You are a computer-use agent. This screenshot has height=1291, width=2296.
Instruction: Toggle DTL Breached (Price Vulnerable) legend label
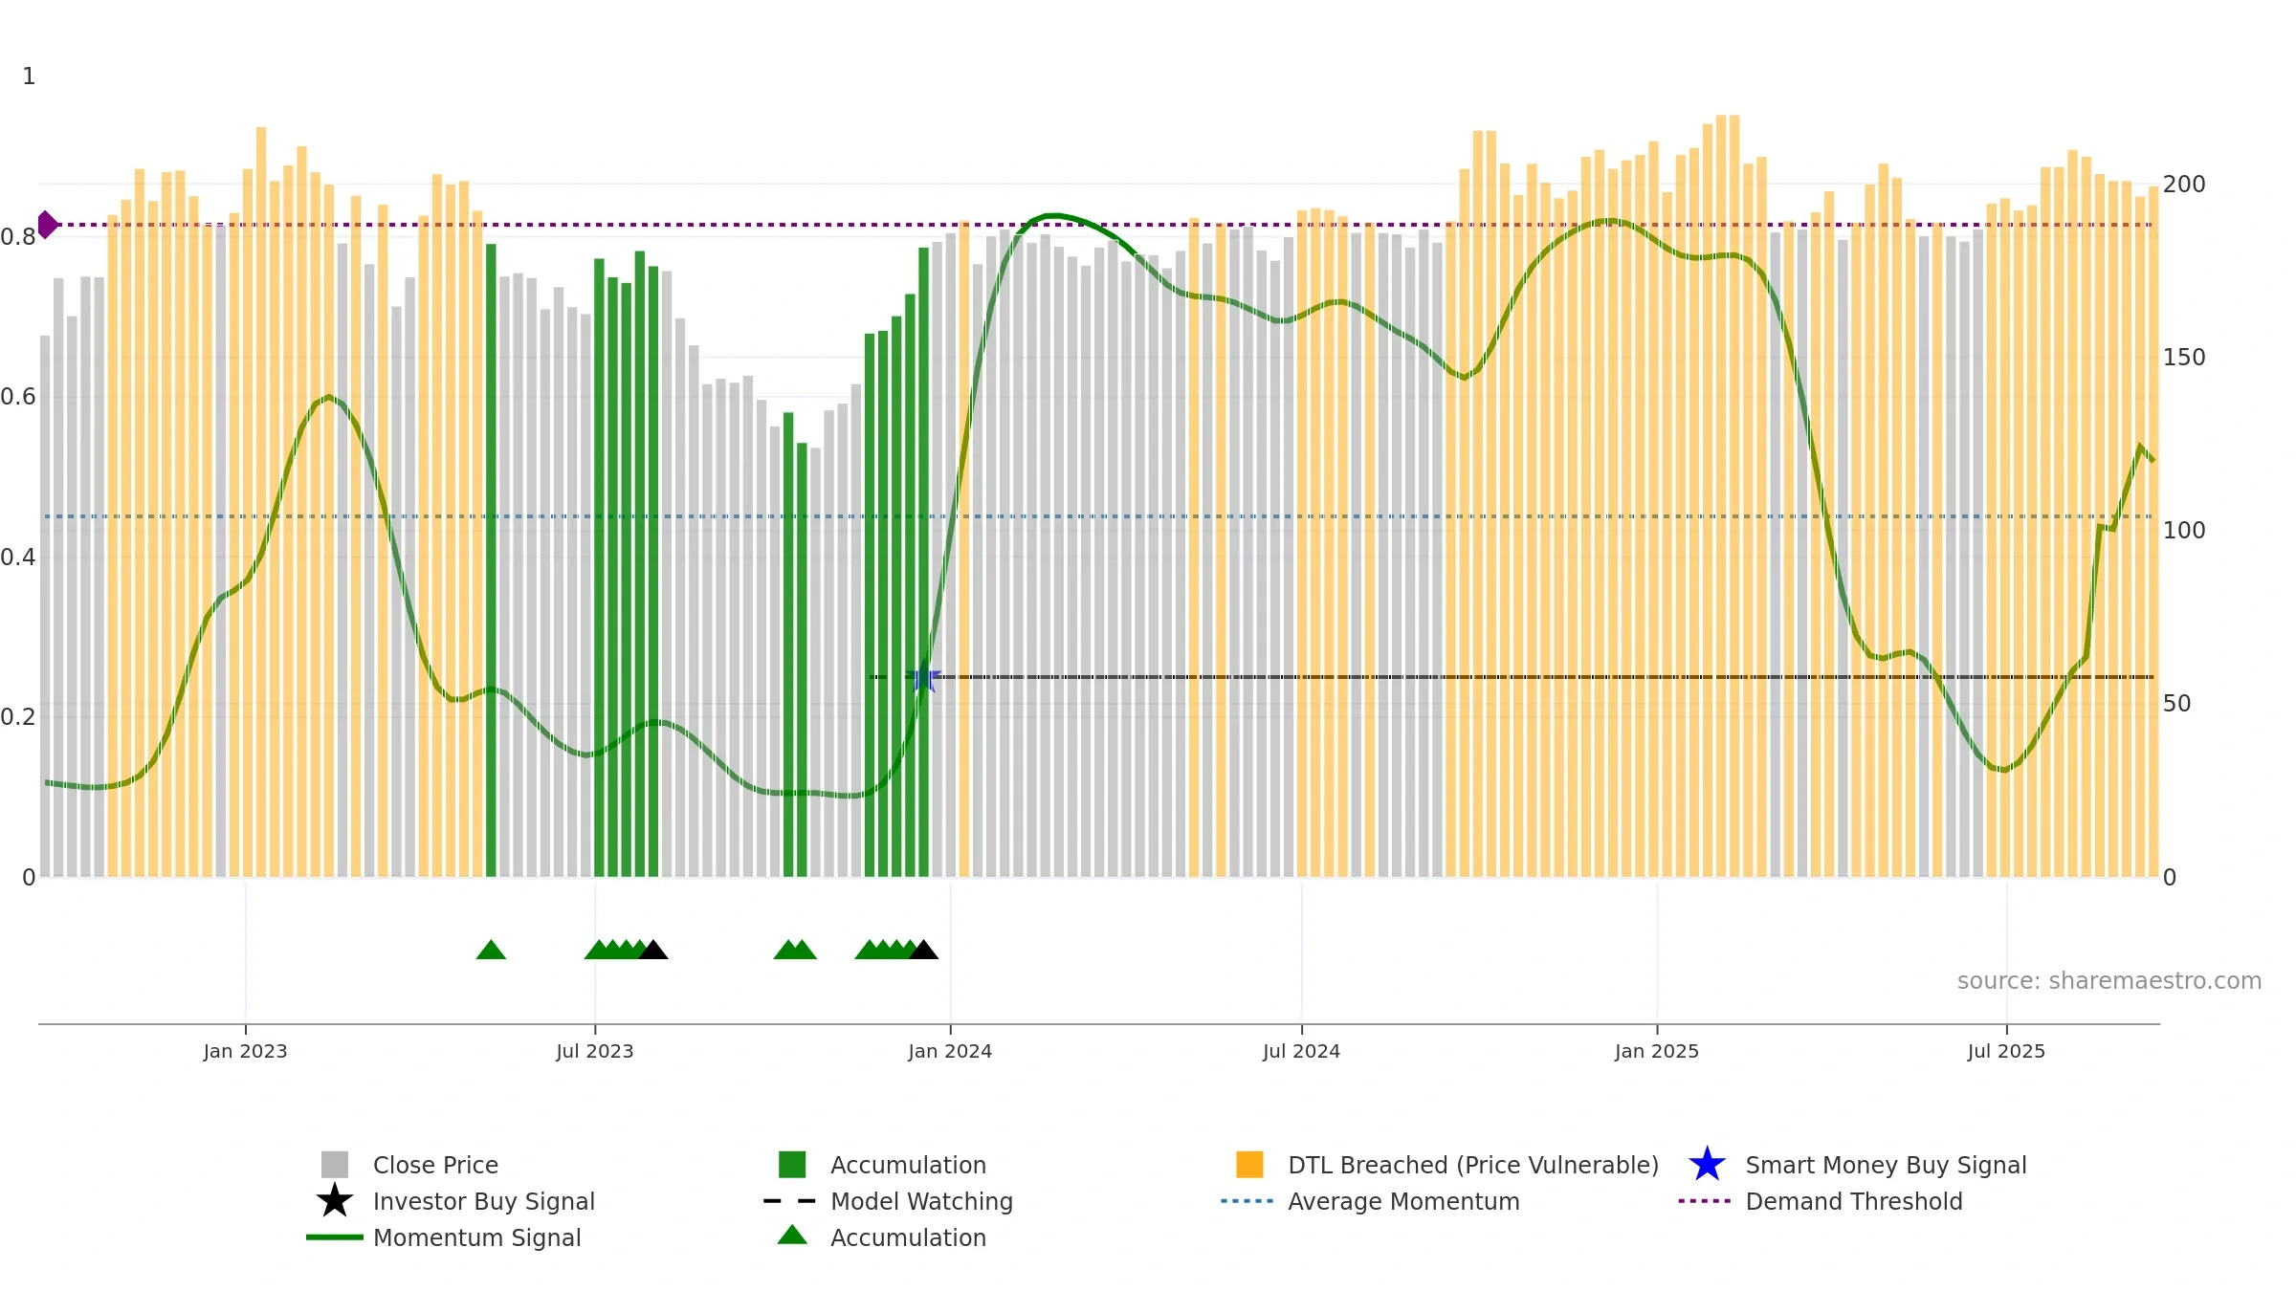tap(1473, 1165)
